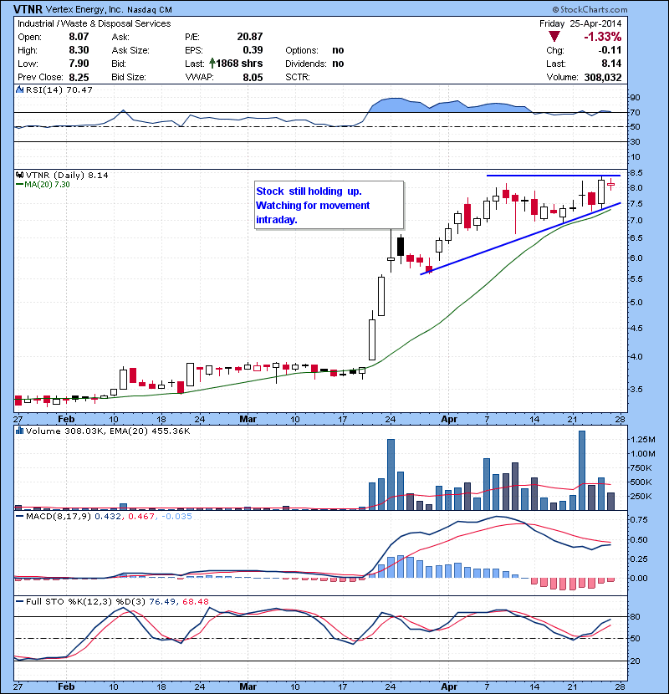This screenshot has height=694, width=669.
Task: Click the 1.25M label on volume axis
Action: [643, 439]
